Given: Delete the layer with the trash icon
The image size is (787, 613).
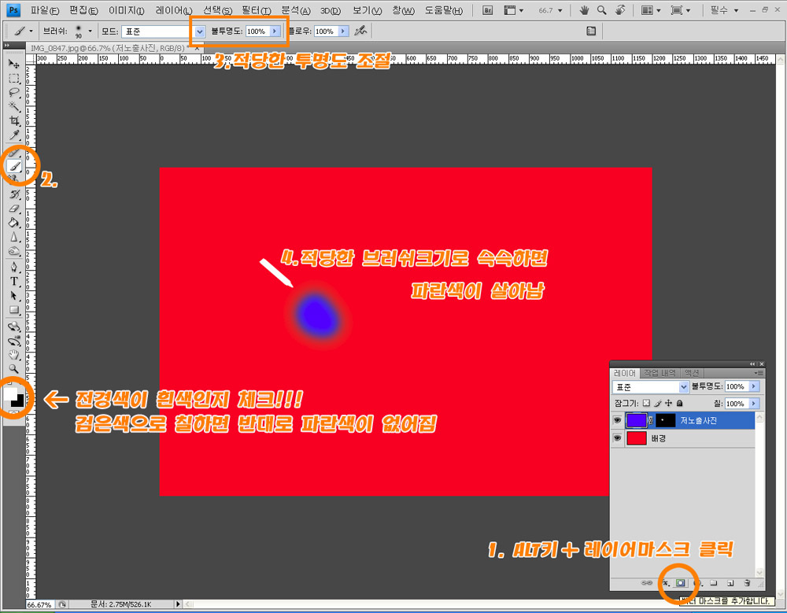Looking at the screenshot, I should click(748, 583).
